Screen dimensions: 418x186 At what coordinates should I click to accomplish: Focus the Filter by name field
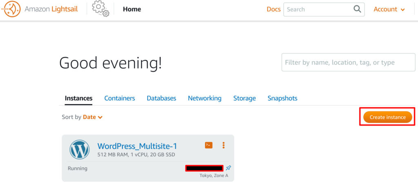point(349,62)
